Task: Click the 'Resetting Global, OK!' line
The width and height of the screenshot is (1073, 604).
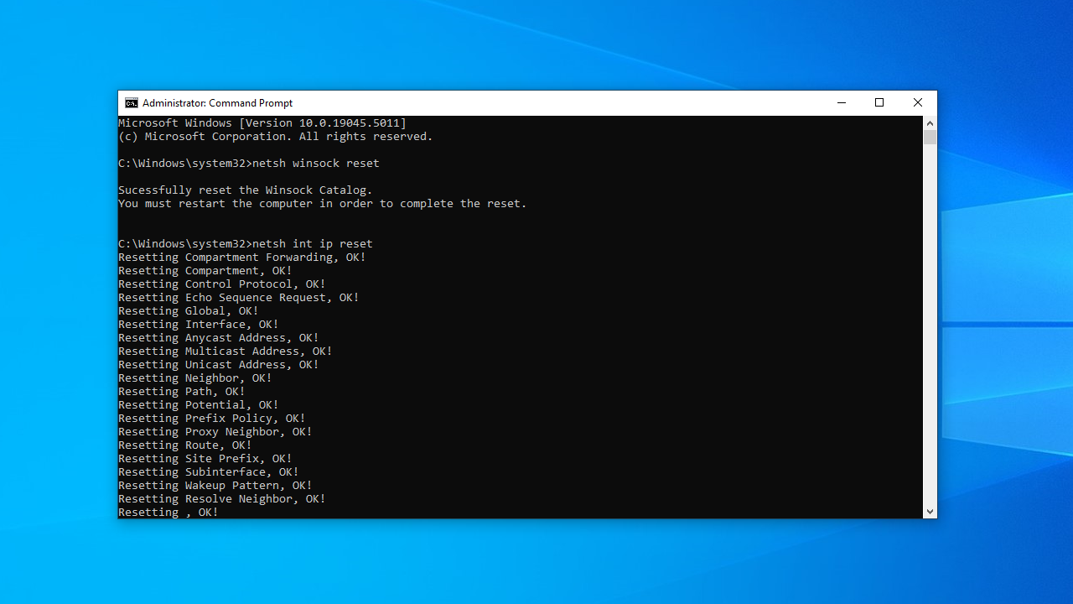Action: point(189,311)
